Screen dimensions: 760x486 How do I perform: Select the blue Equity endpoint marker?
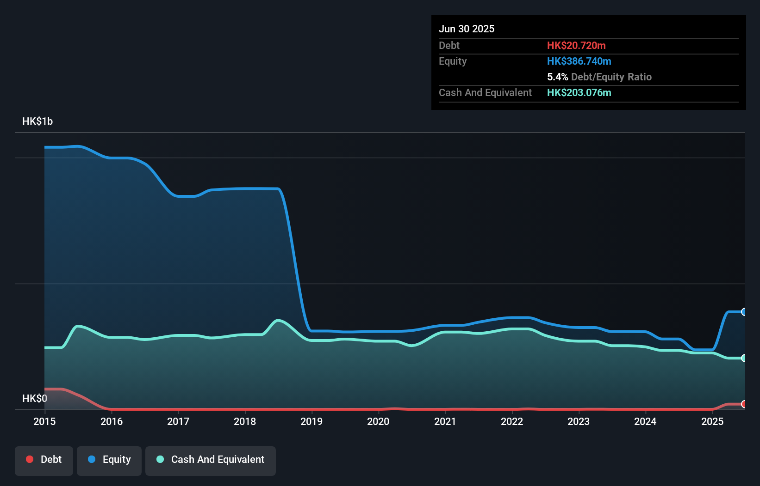[744, 312]
